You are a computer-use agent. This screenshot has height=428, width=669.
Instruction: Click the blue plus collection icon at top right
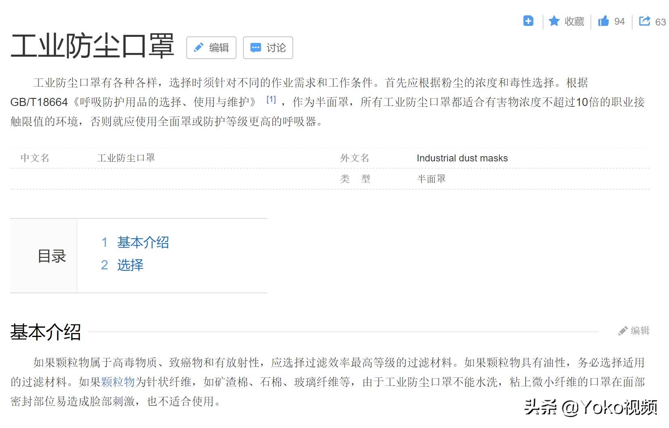coord(528,21)
